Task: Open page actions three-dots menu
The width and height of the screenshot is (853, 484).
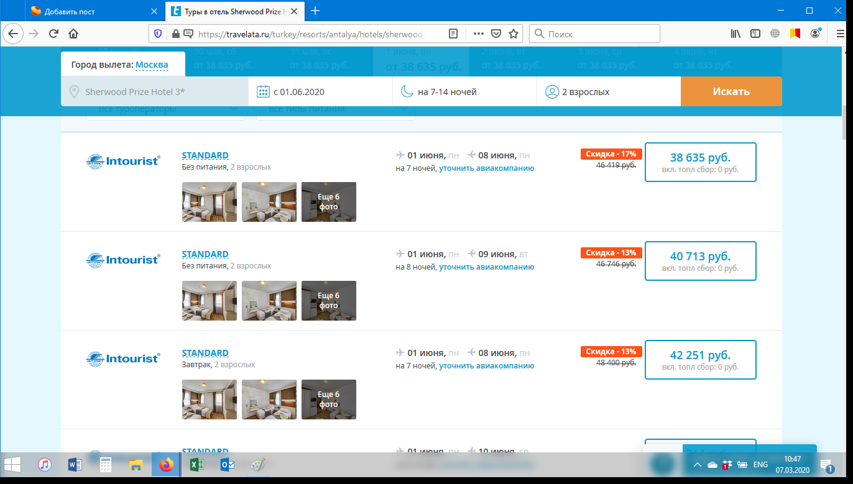Action: coord(479,34)
